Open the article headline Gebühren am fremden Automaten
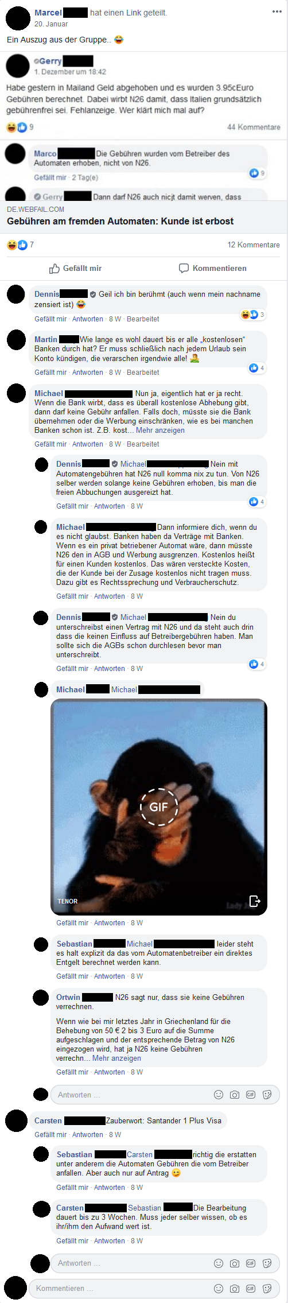The image size is (288, 1303). pyautogui.click(x=120, y=221)
